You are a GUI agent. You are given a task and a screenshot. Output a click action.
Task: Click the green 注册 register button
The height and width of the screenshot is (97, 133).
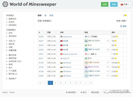pyautogui.click(x=105, y=4)
